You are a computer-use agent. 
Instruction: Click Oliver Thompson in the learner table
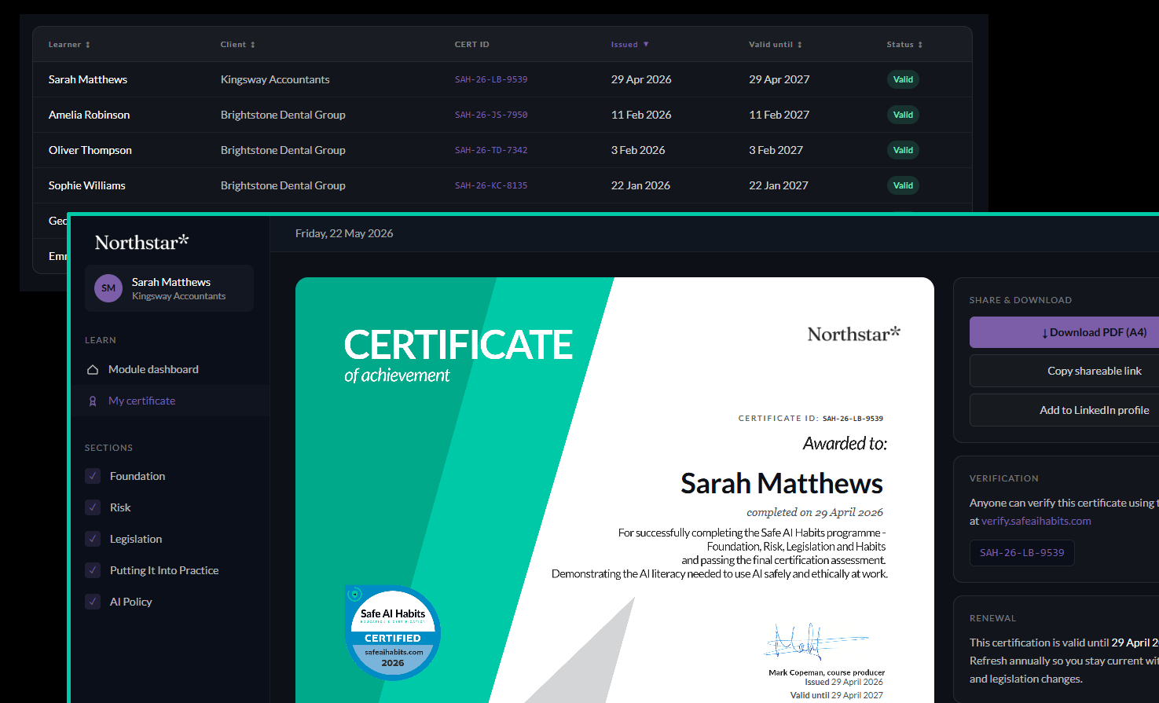90,150
